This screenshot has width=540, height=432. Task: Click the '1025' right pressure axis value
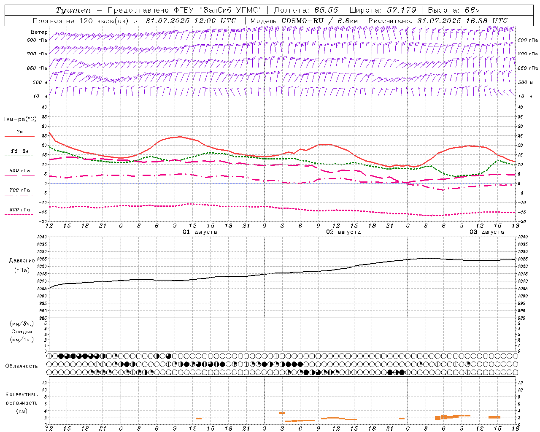pyautogui.click(x=522, y=259)
